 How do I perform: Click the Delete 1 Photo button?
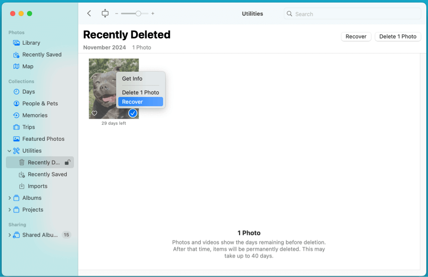click(398, 36)
